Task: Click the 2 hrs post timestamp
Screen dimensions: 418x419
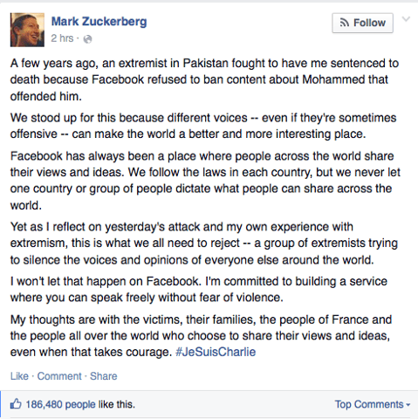Action: click(x=62, y=38)
